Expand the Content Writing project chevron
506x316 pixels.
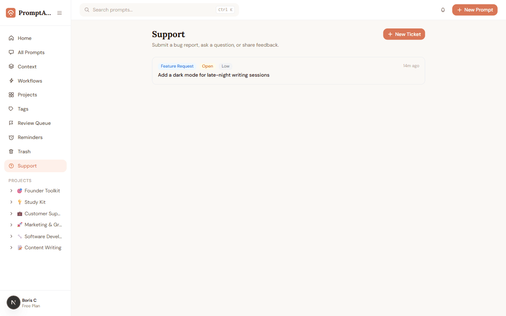click(11, 248)
